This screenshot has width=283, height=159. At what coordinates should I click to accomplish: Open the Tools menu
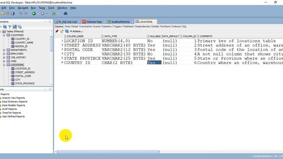(51, 8)
